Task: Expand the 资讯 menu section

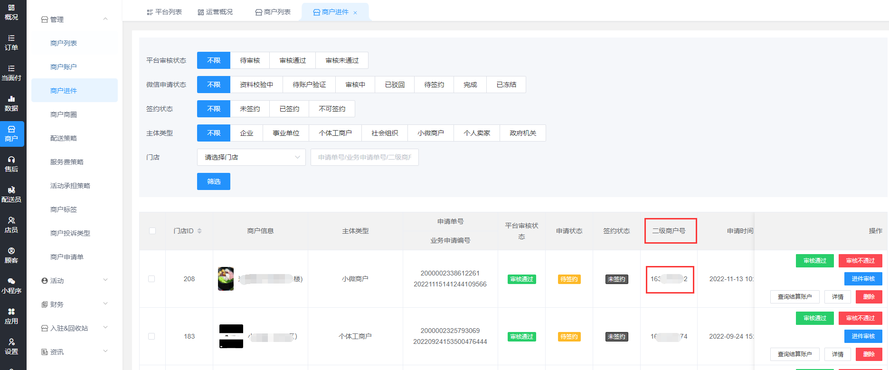Action: coord(75,352)
